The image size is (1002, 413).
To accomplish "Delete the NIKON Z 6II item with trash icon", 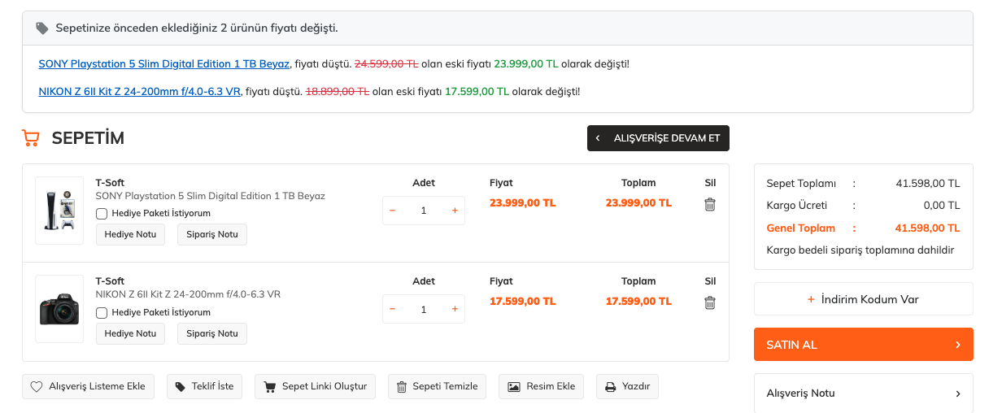I will click(x=710, y=303).
